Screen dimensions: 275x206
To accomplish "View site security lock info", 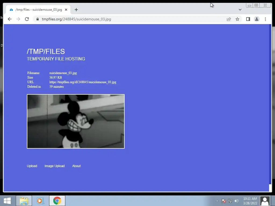I will [37, 19].
